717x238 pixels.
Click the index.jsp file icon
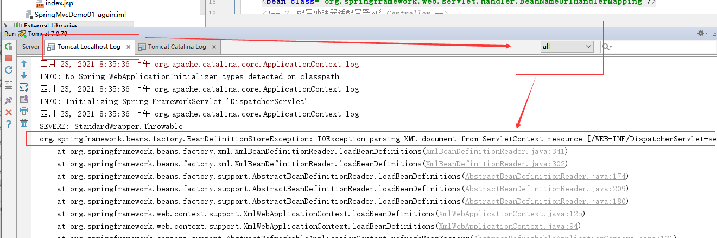pyautogui.click(x=39, y=3)
